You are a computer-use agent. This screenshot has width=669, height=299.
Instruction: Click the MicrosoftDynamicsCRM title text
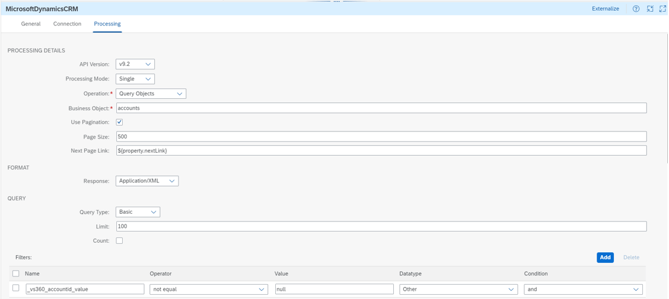click(x=42, y=8)
